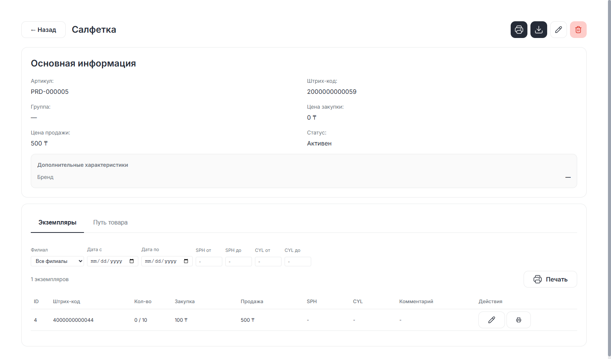Focus the Дата по date field
Screen dimensions: 611x359
point(167,261)
